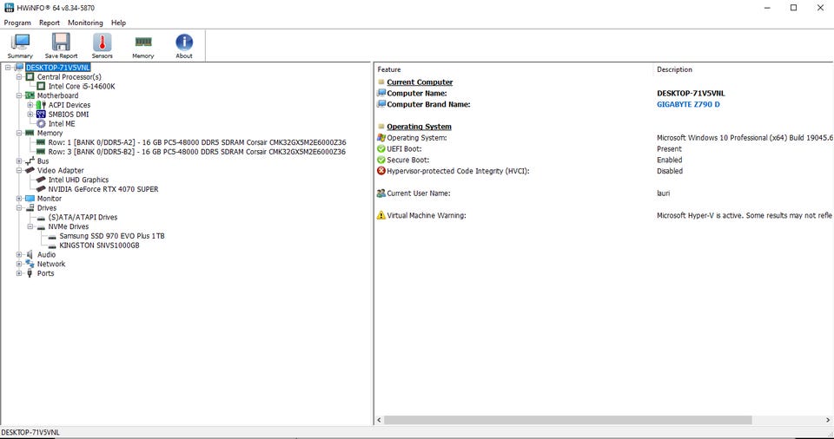
Task: Open the Program menu
Action: [17, 23]
